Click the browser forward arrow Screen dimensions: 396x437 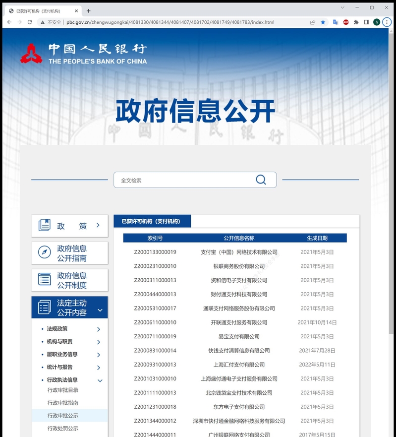point(19,22)
